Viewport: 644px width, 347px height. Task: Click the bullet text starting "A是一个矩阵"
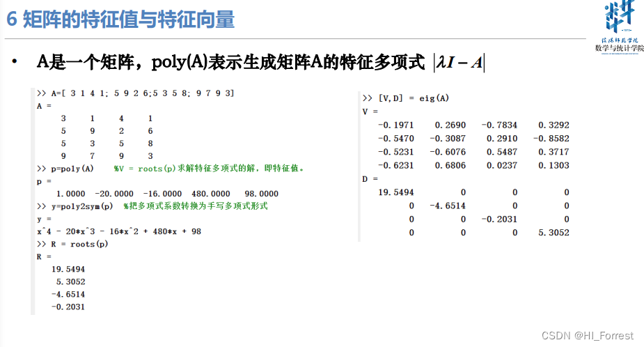[x=230, y=63]
